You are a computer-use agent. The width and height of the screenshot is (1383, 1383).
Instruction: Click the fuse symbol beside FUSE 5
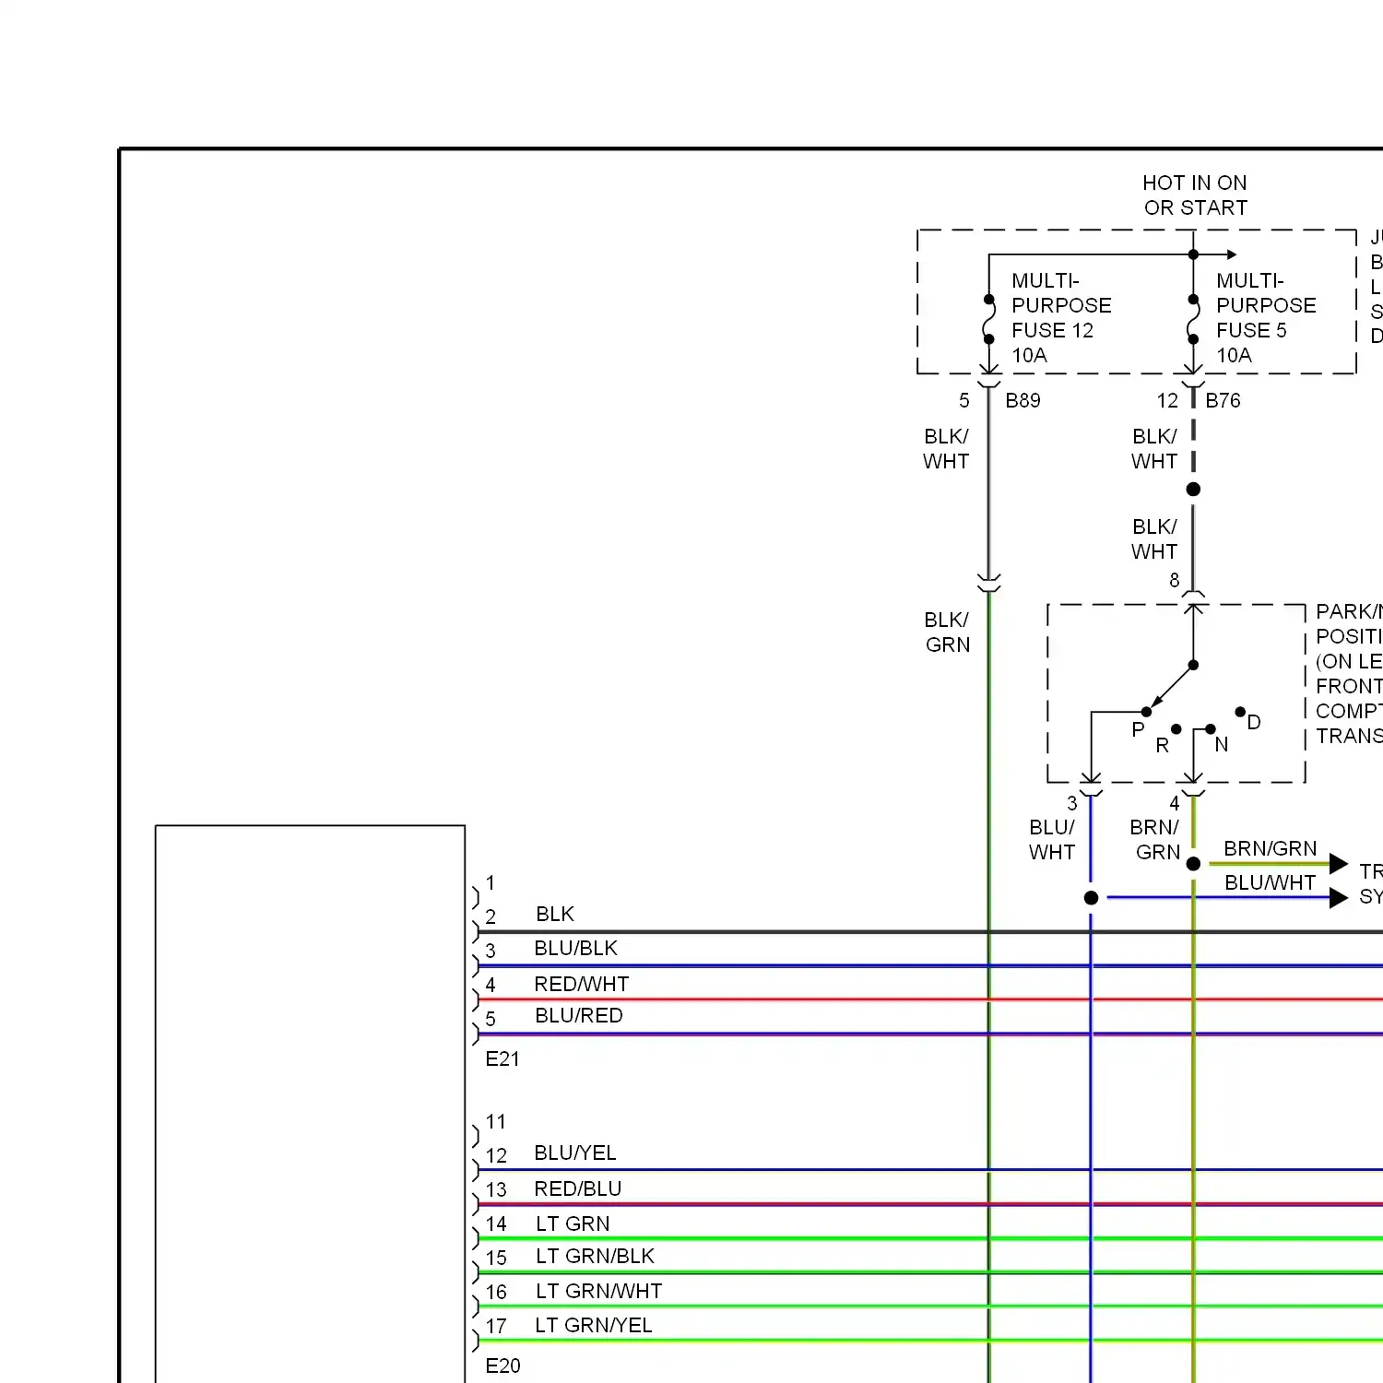click(1193, 320)
